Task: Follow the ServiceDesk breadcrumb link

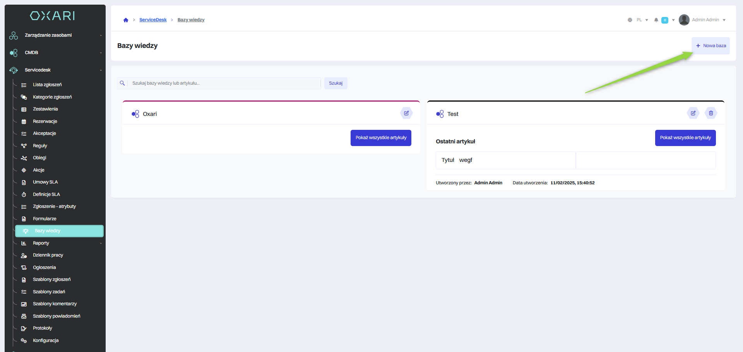Action: (x=153, y=20)
